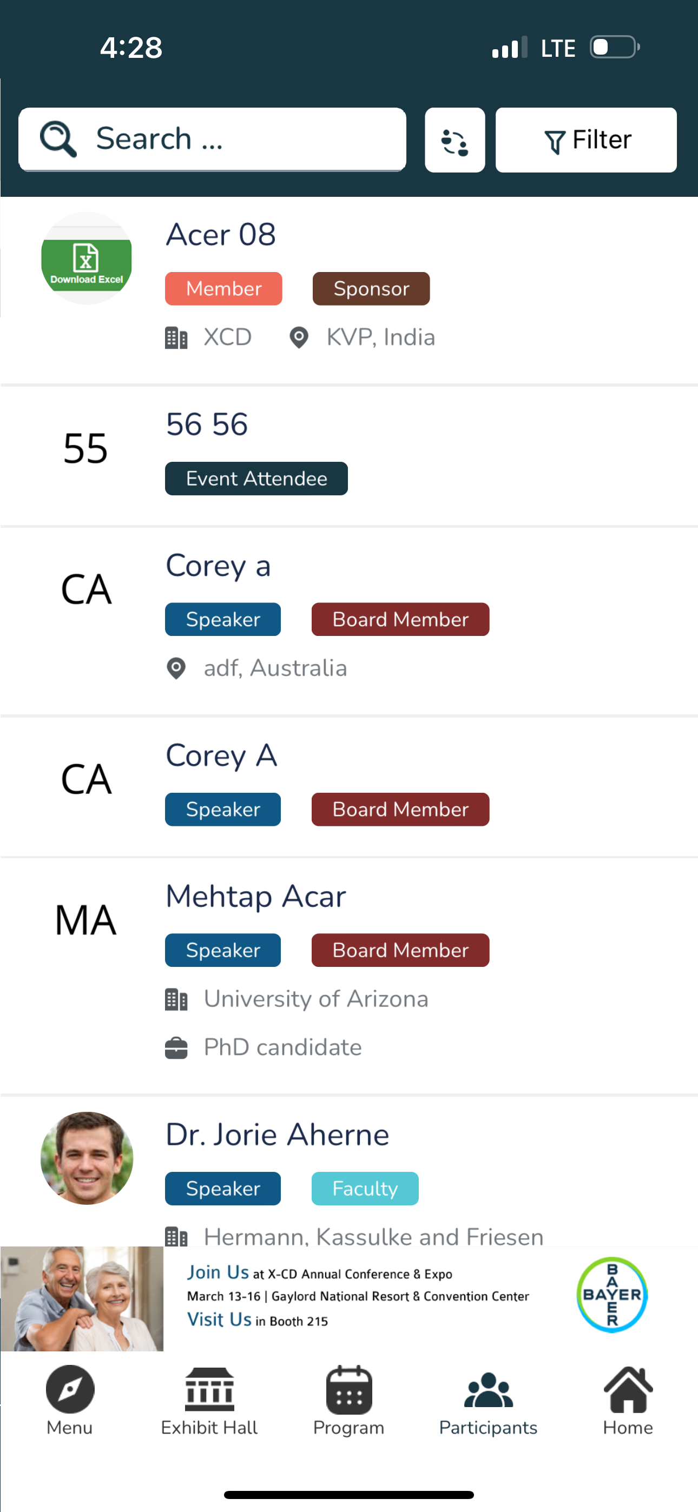Tap the Sponsor tag on Acer 08
The height and width of the screenshot is (1512, 698).
[371, 289]
